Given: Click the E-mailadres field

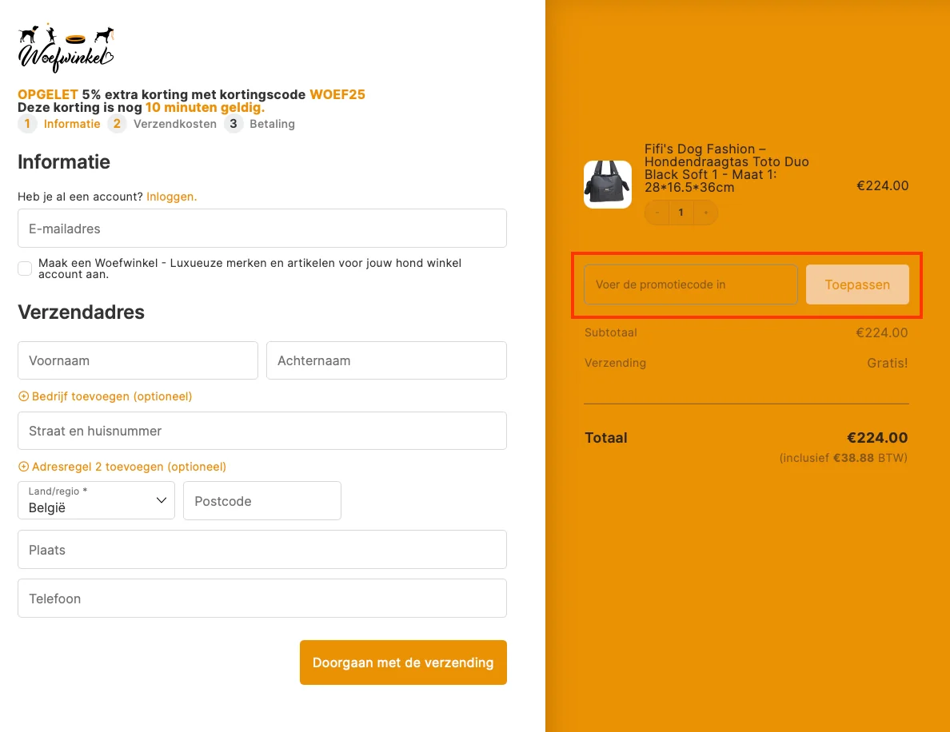Looking at the screenshot, I should click(x=261, y=229).
